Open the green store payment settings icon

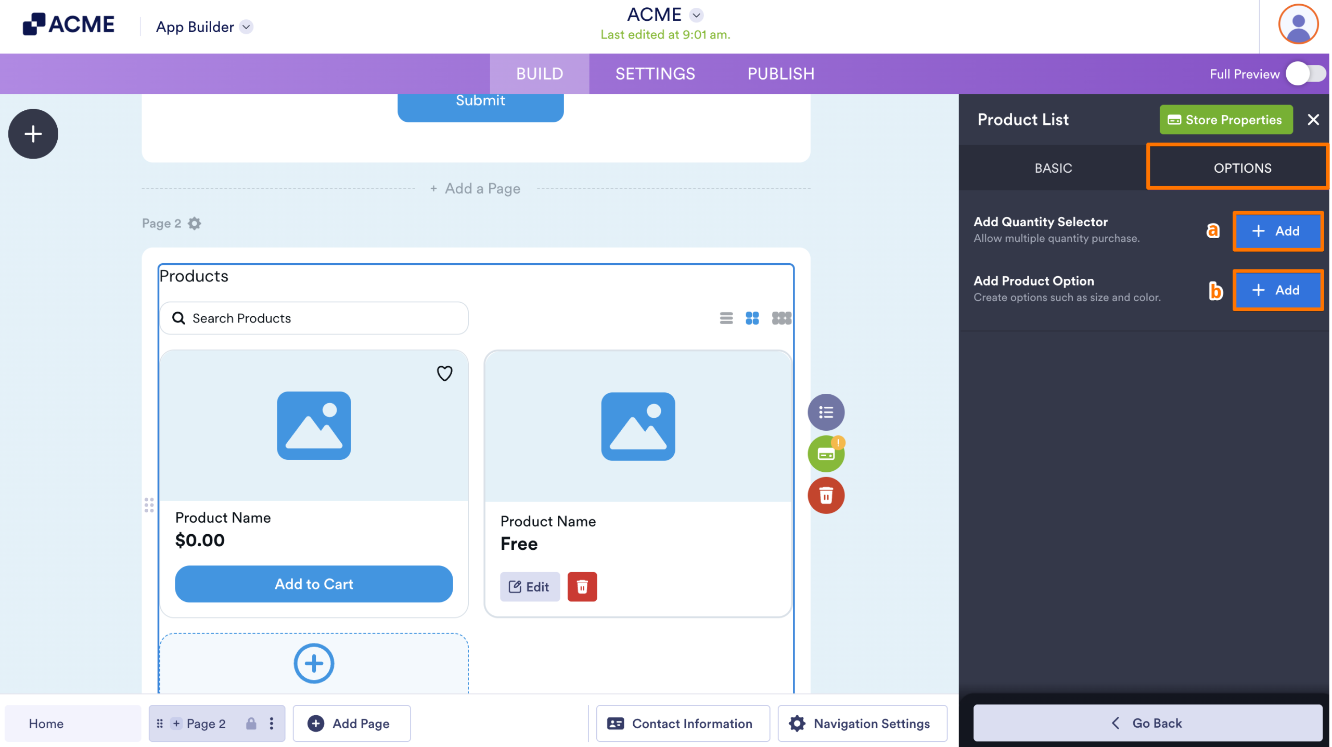pos(827,455)
